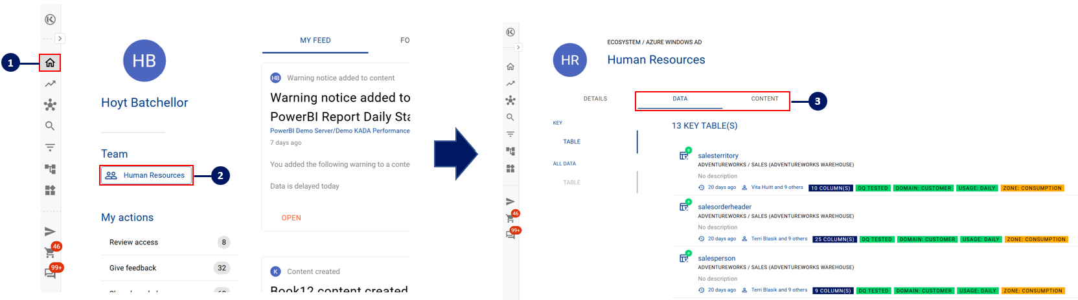Open the messages icon with 99+ badge
This screenshot has width=1078, height=300.
[50, 273]
